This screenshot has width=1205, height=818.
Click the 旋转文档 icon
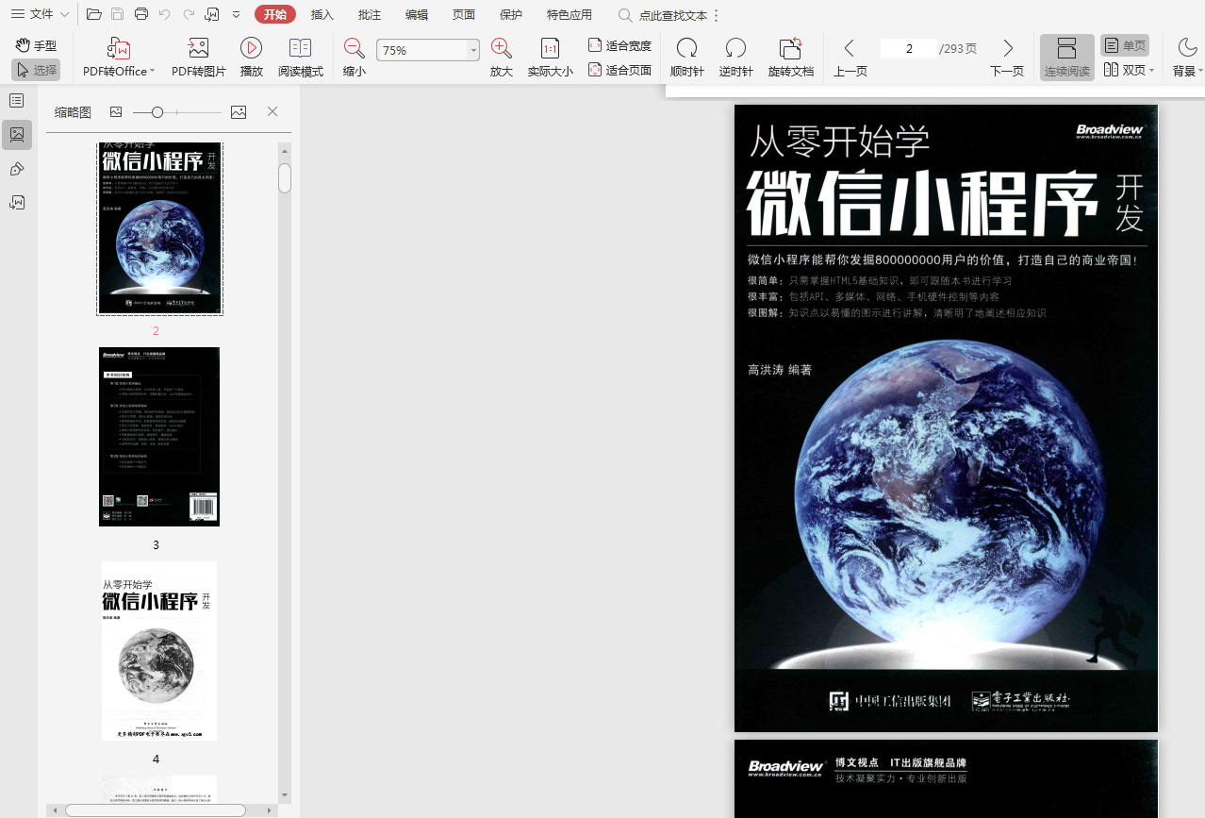(790, 49)
